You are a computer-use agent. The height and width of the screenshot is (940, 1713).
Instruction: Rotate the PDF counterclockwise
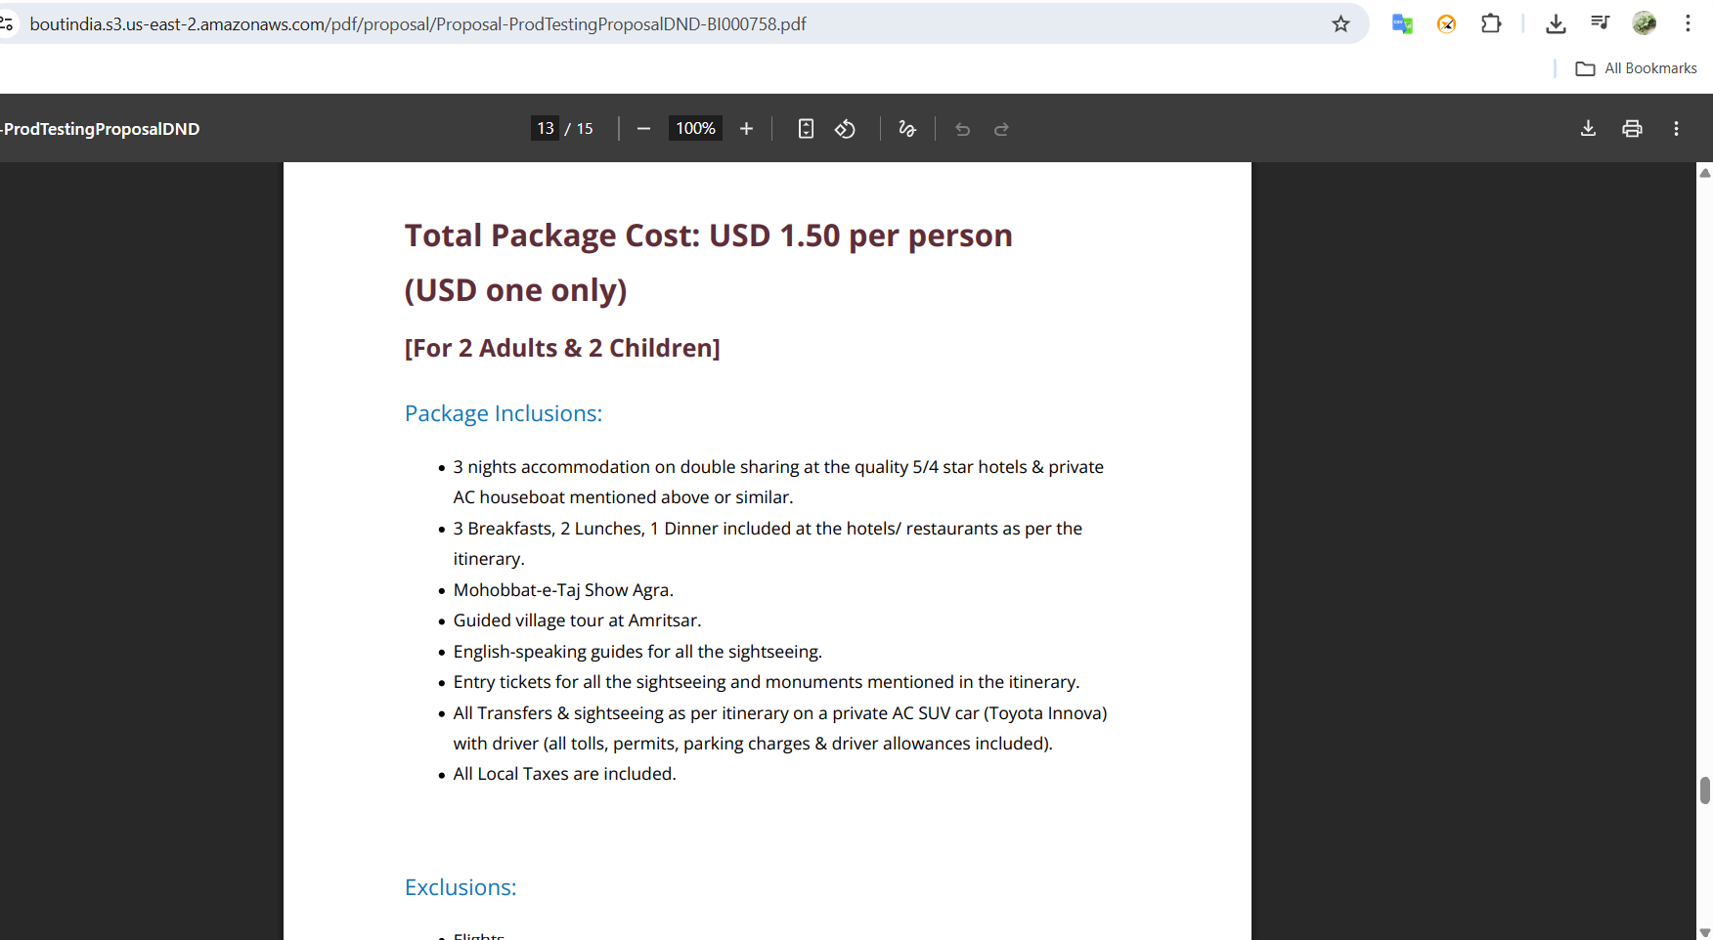point(846,129)
